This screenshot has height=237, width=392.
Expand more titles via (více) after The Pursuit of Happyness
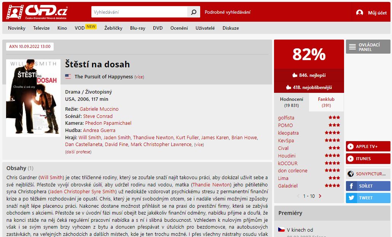click(x=139, y=77)
